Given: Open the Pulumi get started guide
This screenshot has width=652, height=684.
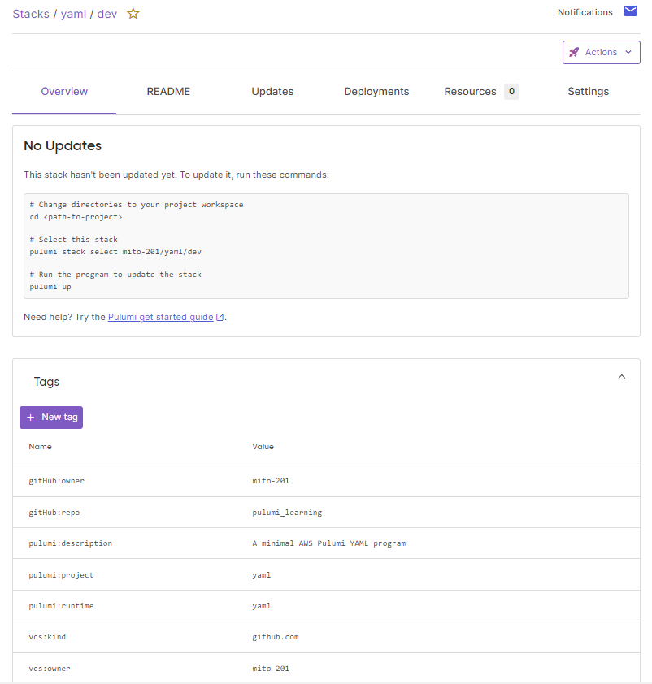Looking at the screenshot, I should 161,317.
